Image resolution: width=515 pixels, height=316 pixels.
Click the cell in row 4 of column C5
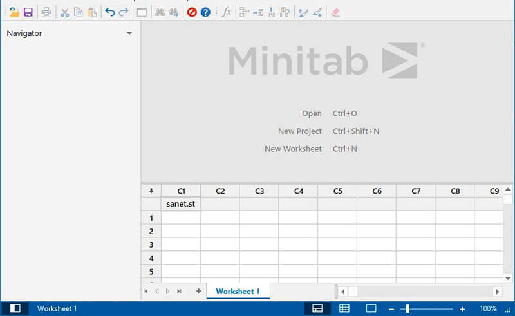[337, 258]
